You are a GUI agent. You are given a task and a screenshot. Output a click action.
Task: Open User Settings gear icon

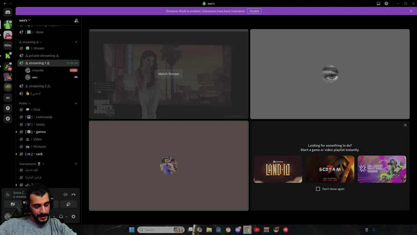click(73, 216)
